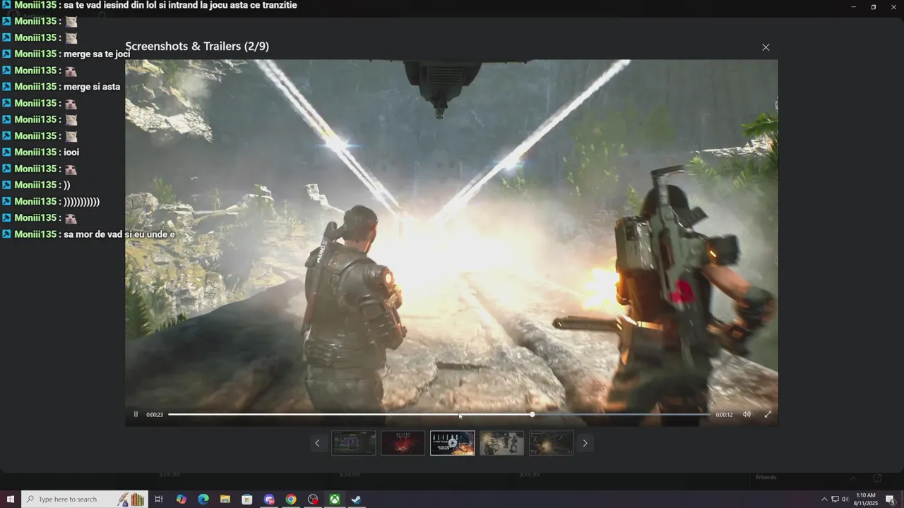
Task: Open Steam from the taskbar
Action: tap(357, 500)
